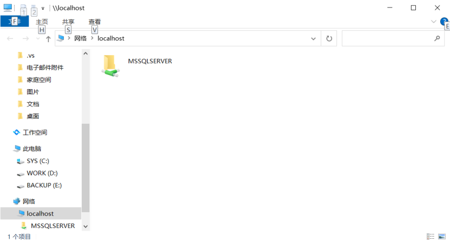Switch to large icons view in the status bar

pyautogui.click(x=441, y=237)
